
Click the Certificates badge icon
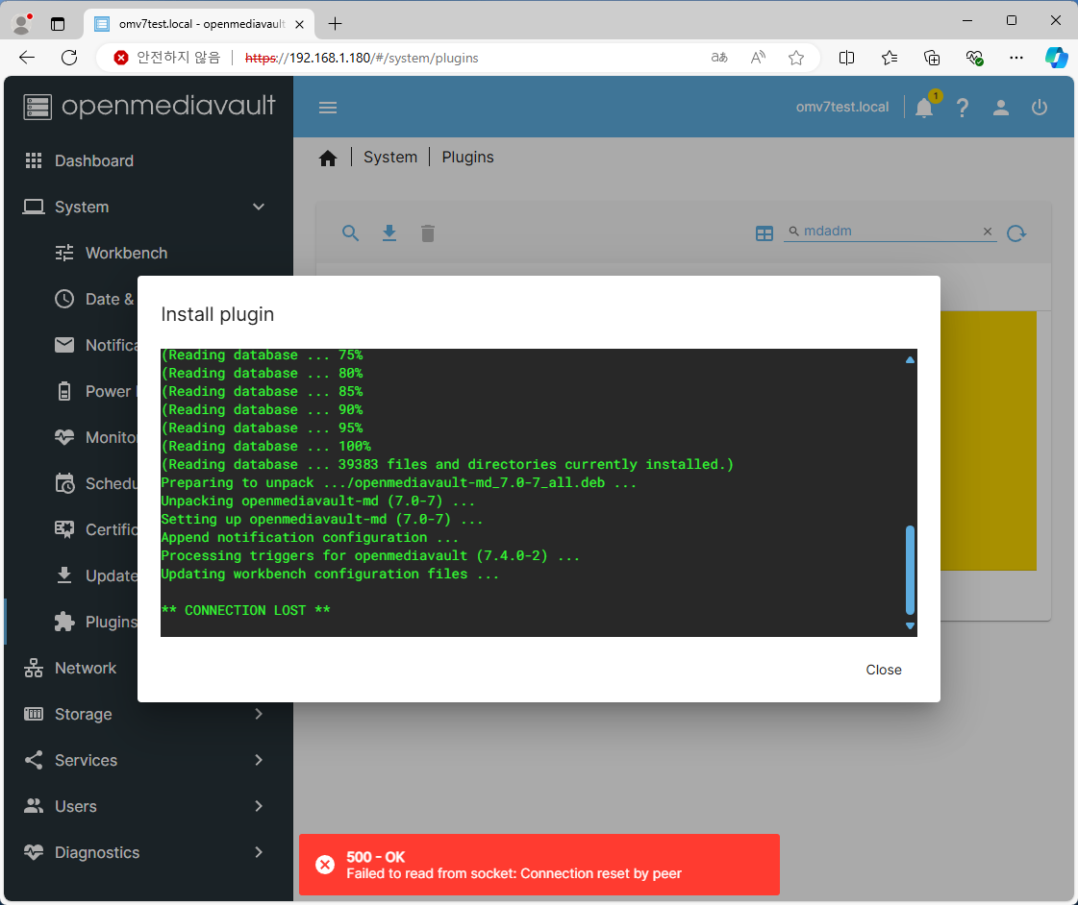point(63,529)
